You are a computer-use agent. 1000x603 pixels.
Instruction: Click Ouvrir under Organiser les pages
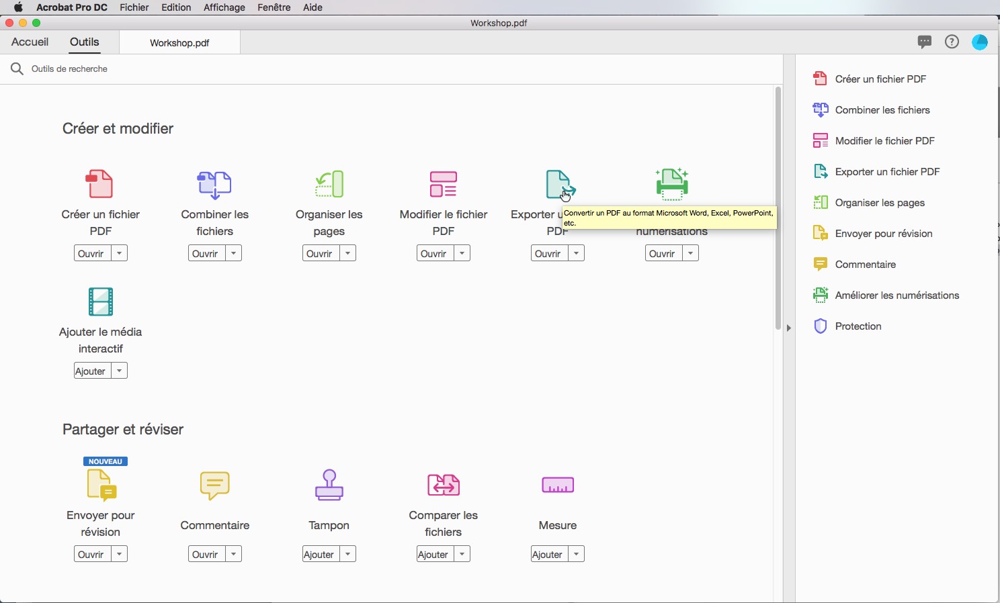tap(321, 253)
